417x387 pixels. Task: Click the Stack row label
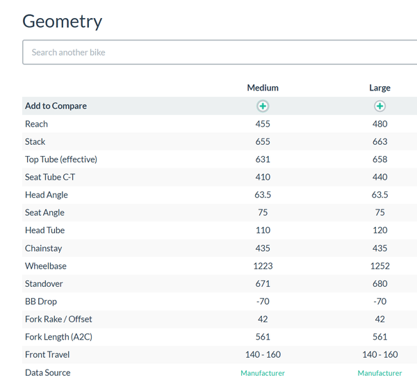point(35,141)
